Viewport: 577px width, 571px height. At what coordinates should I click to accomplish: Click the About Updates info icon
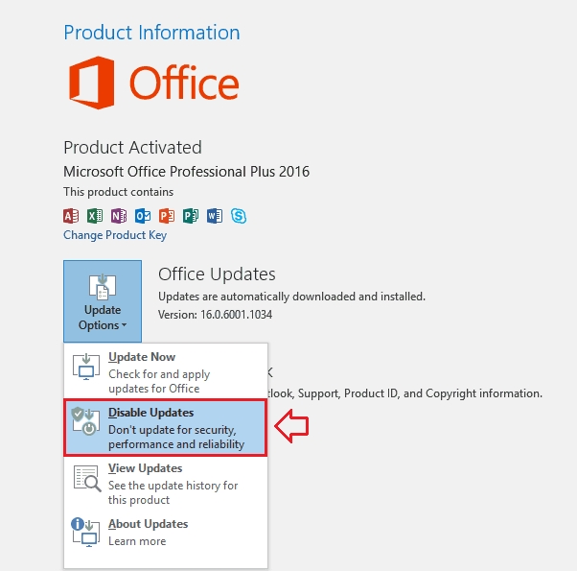(x=85, y=533)
